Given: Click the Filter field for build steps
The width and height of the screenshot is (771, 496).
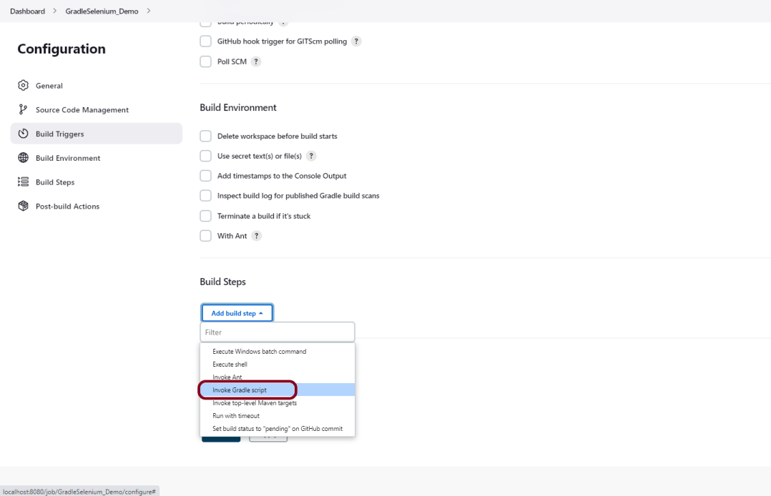Looking at the screenshot, I should pos(278,332).
